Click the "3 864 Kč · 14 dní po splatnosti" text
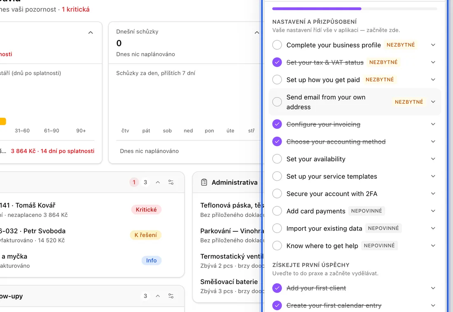The width and height of the screenshot is (453, 312). (x=53, y=151)
